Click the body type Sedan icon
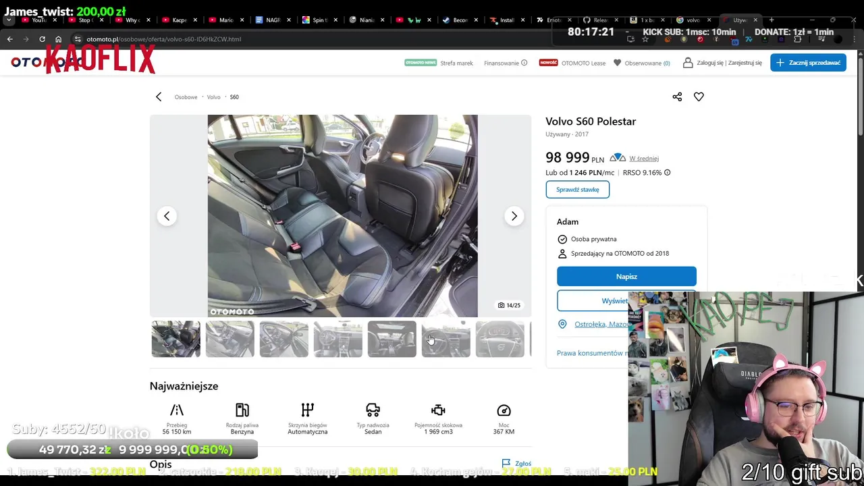The height and width of the screenshot is (486, 864). tap(373, 410)
